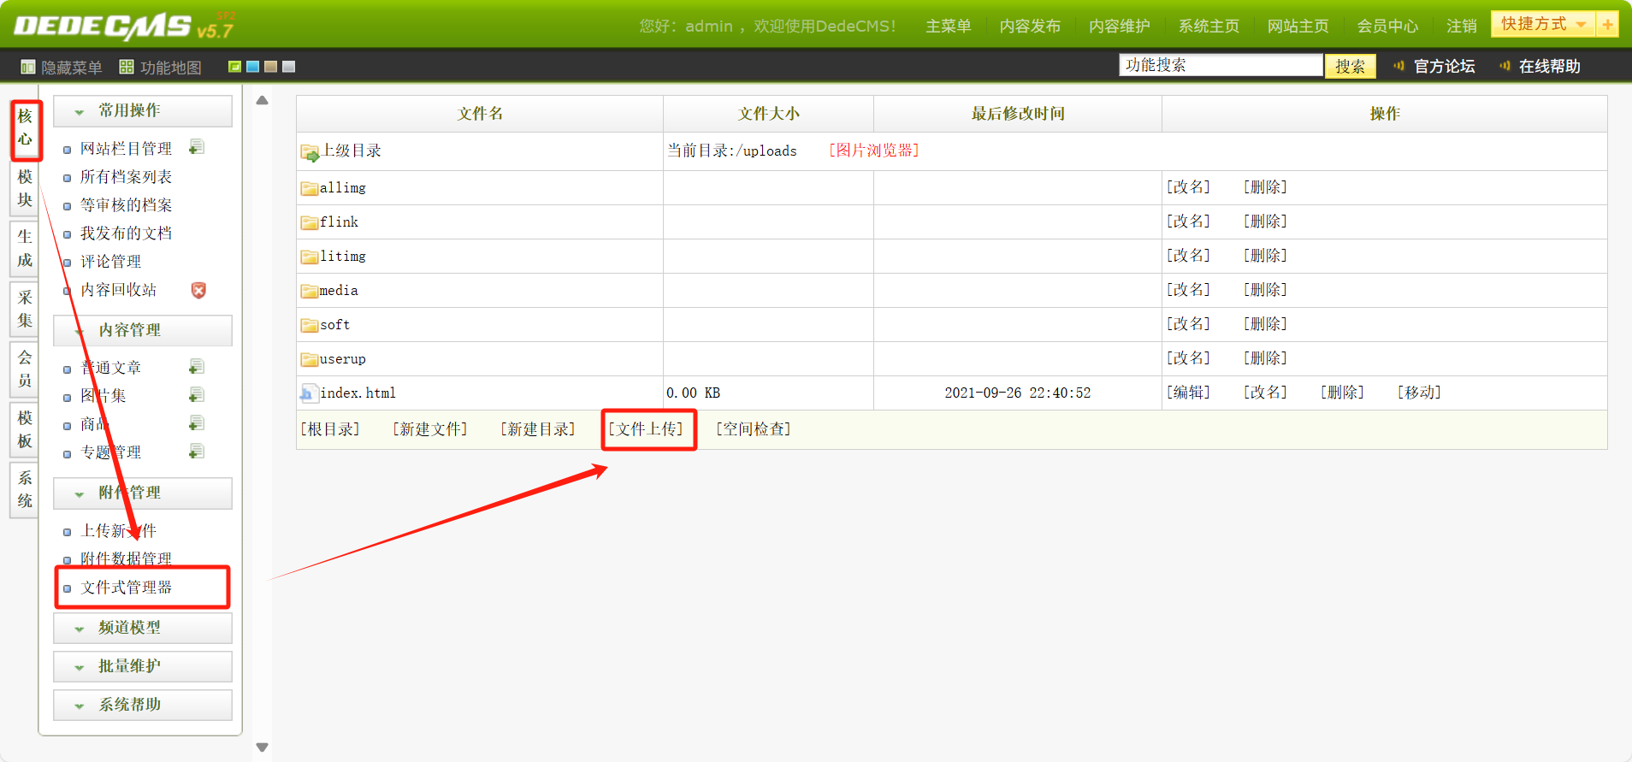Screen dimensions: 1632x762
Task: Click the 隐藏菜单 hide-menu icon
Action: point(28,67)
